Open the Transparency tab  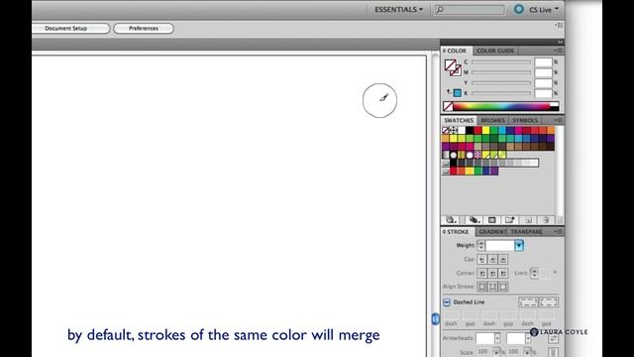tap(526, 231)
